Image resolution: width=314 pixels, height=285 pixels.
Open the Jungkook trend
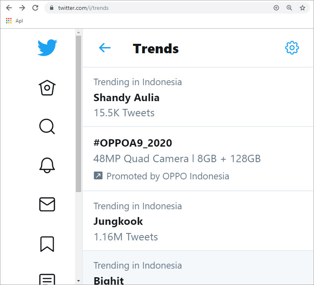[x=198, y=221]
